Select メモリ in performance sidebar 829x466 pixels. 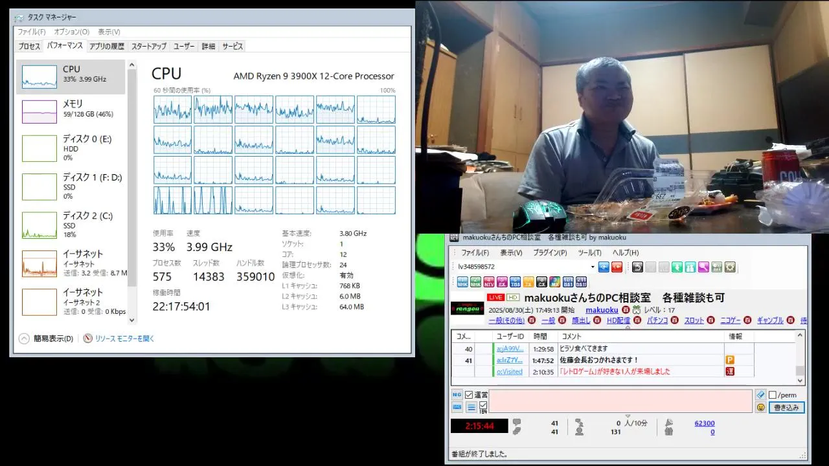click(x=71, y=111)
